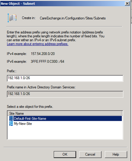Click the Prefix name in Active Directory field
The width and height of the screenshot is (132, 161).
click(x=65, y=94)
